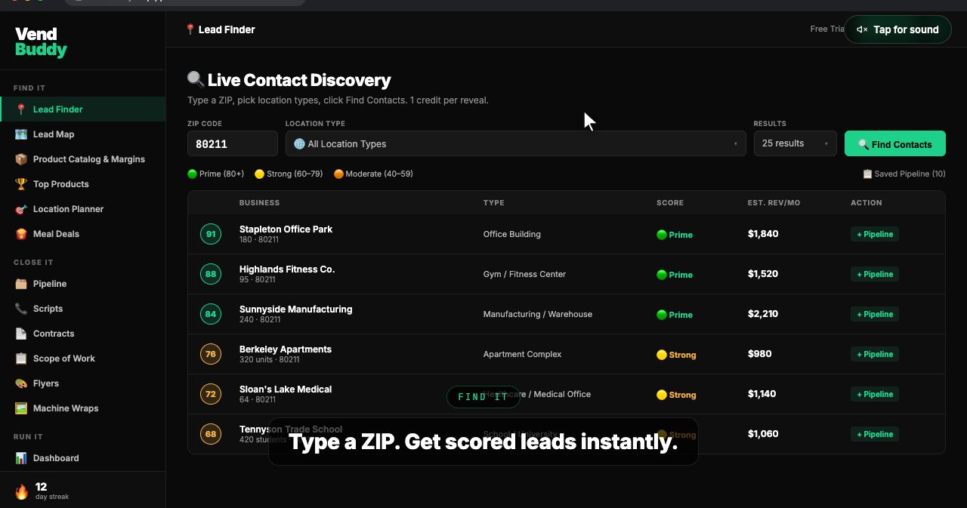The height and width of the screenshot is (508, 967).
Task: Add Berkeley Apartments to Pipeline
Action: (x=875, y=354)
